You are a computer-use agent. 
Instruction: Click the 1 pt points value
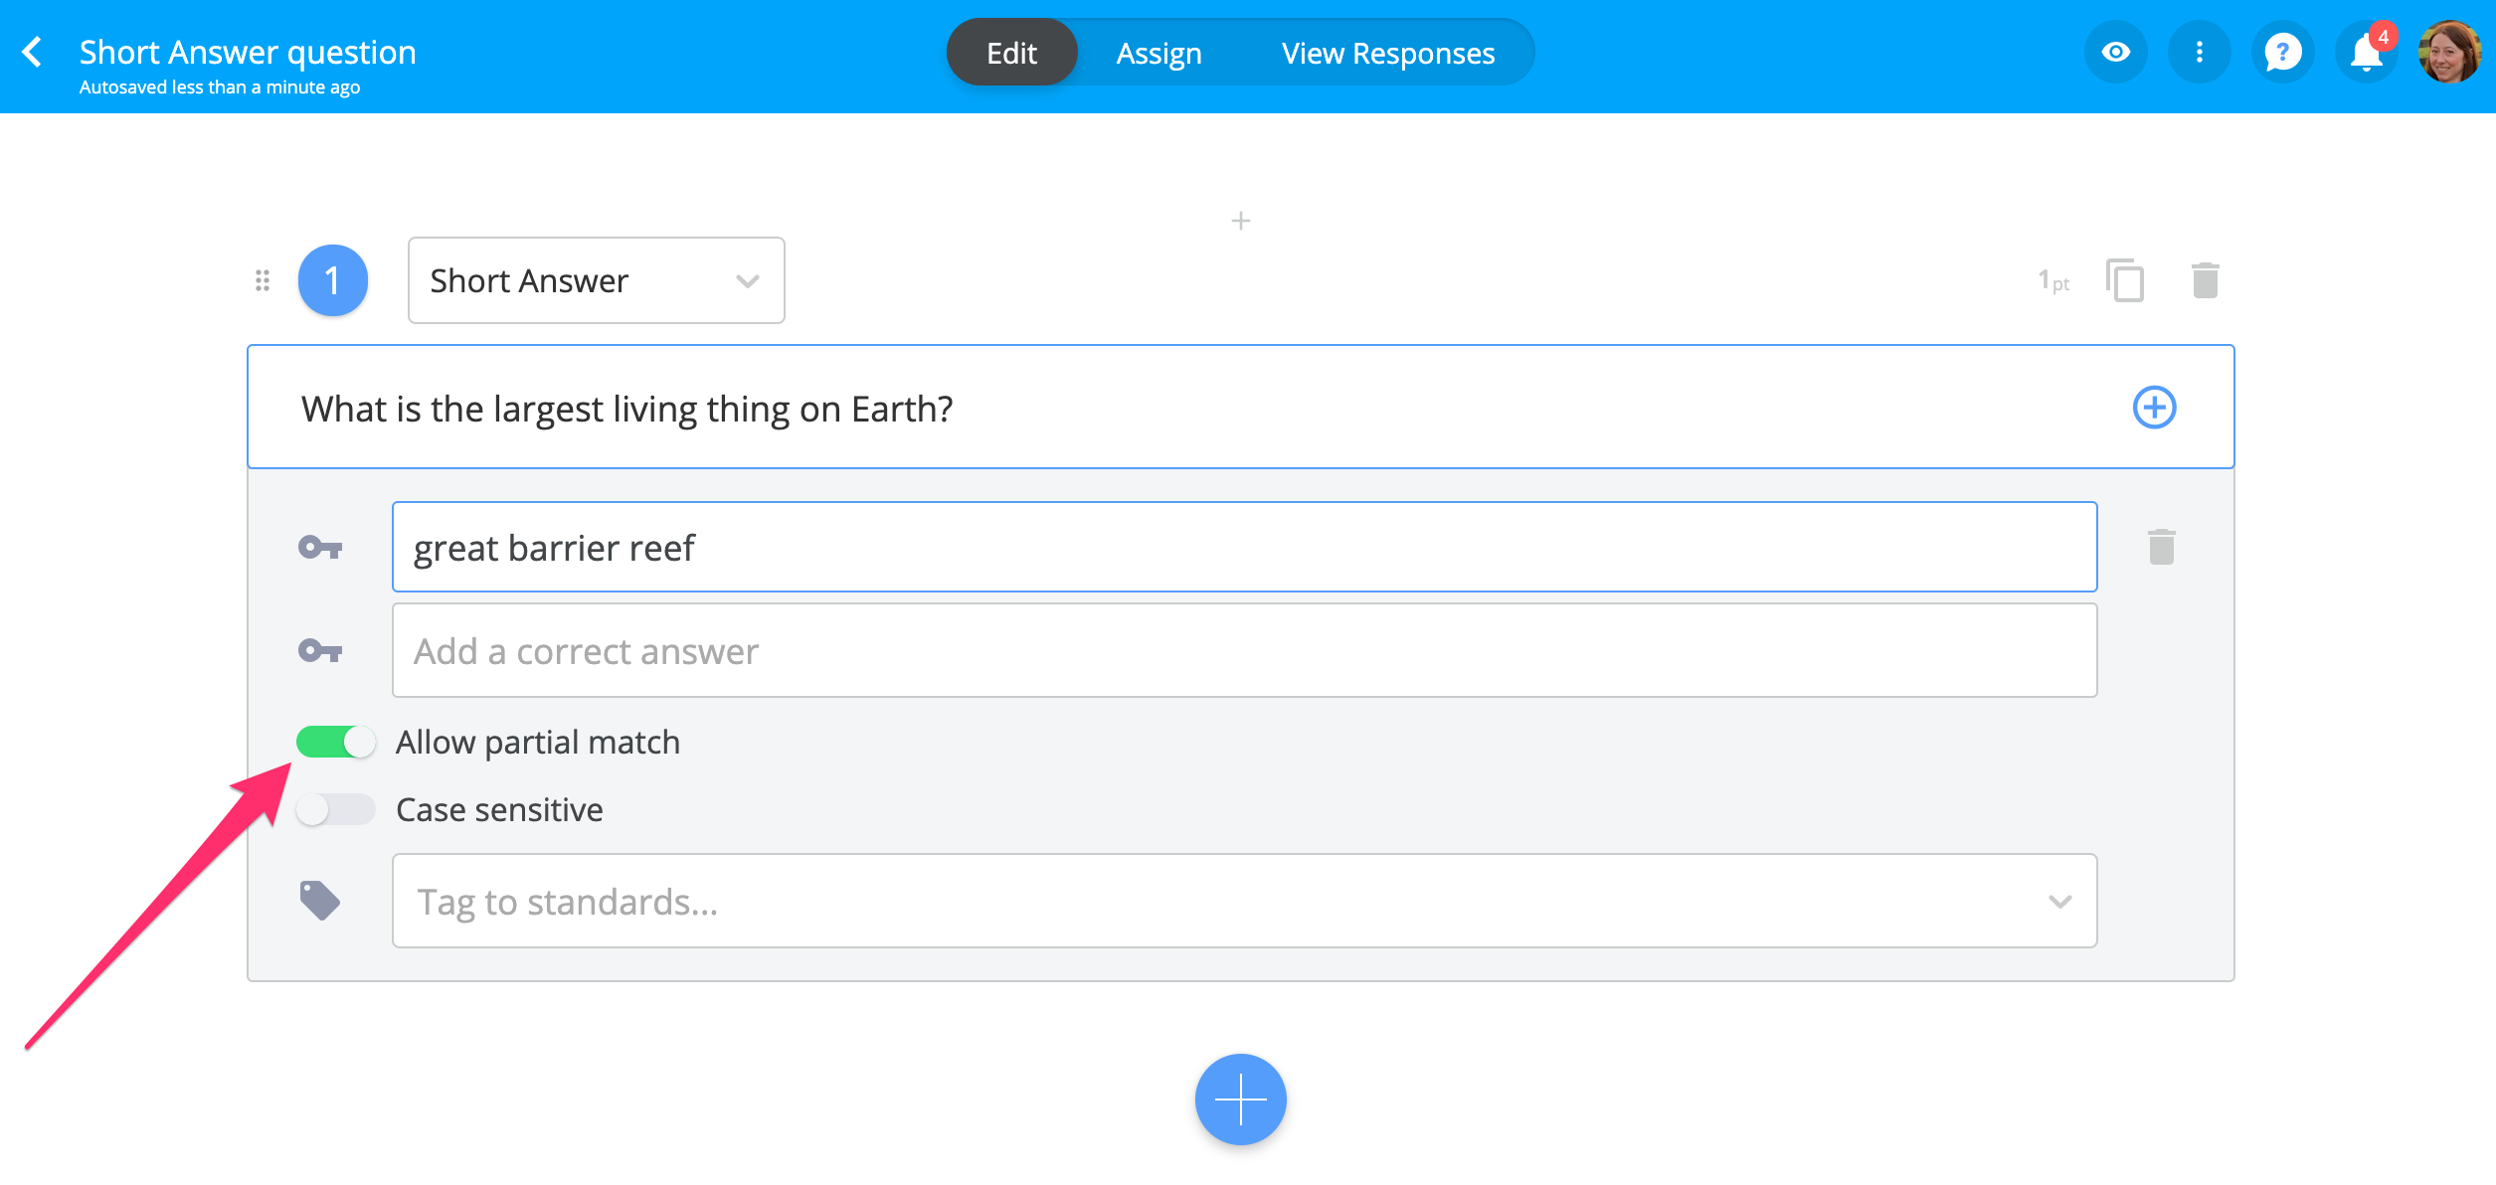pos(2052,281)
